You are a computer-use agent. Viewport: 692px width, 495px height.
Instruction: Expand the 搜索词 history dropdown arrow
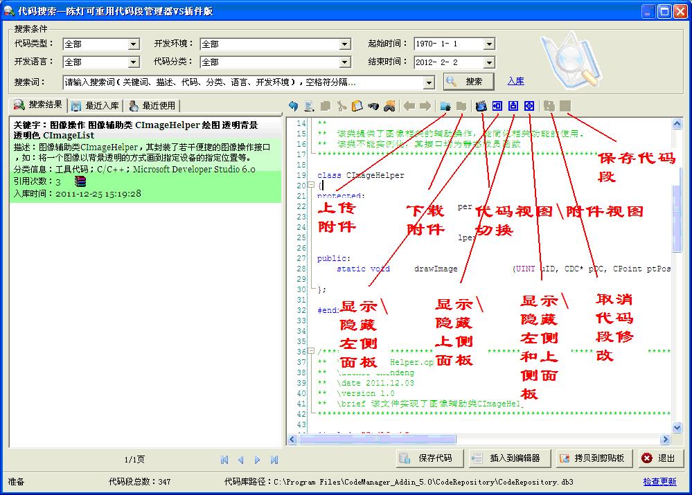[429, 82]
